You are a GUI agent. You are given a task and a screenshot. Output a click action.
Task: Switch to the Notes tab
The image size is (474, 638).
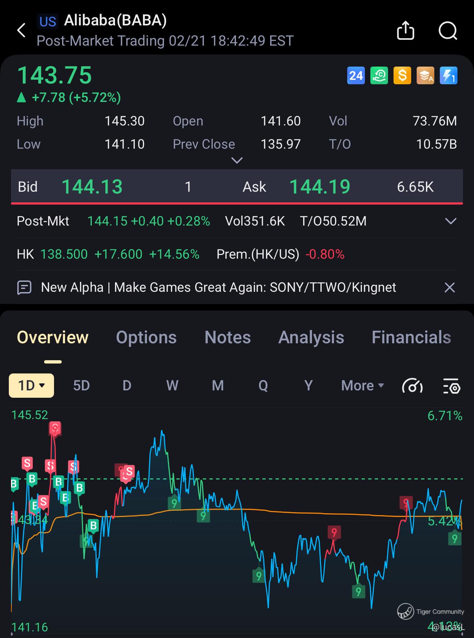(x=228, y=337)
